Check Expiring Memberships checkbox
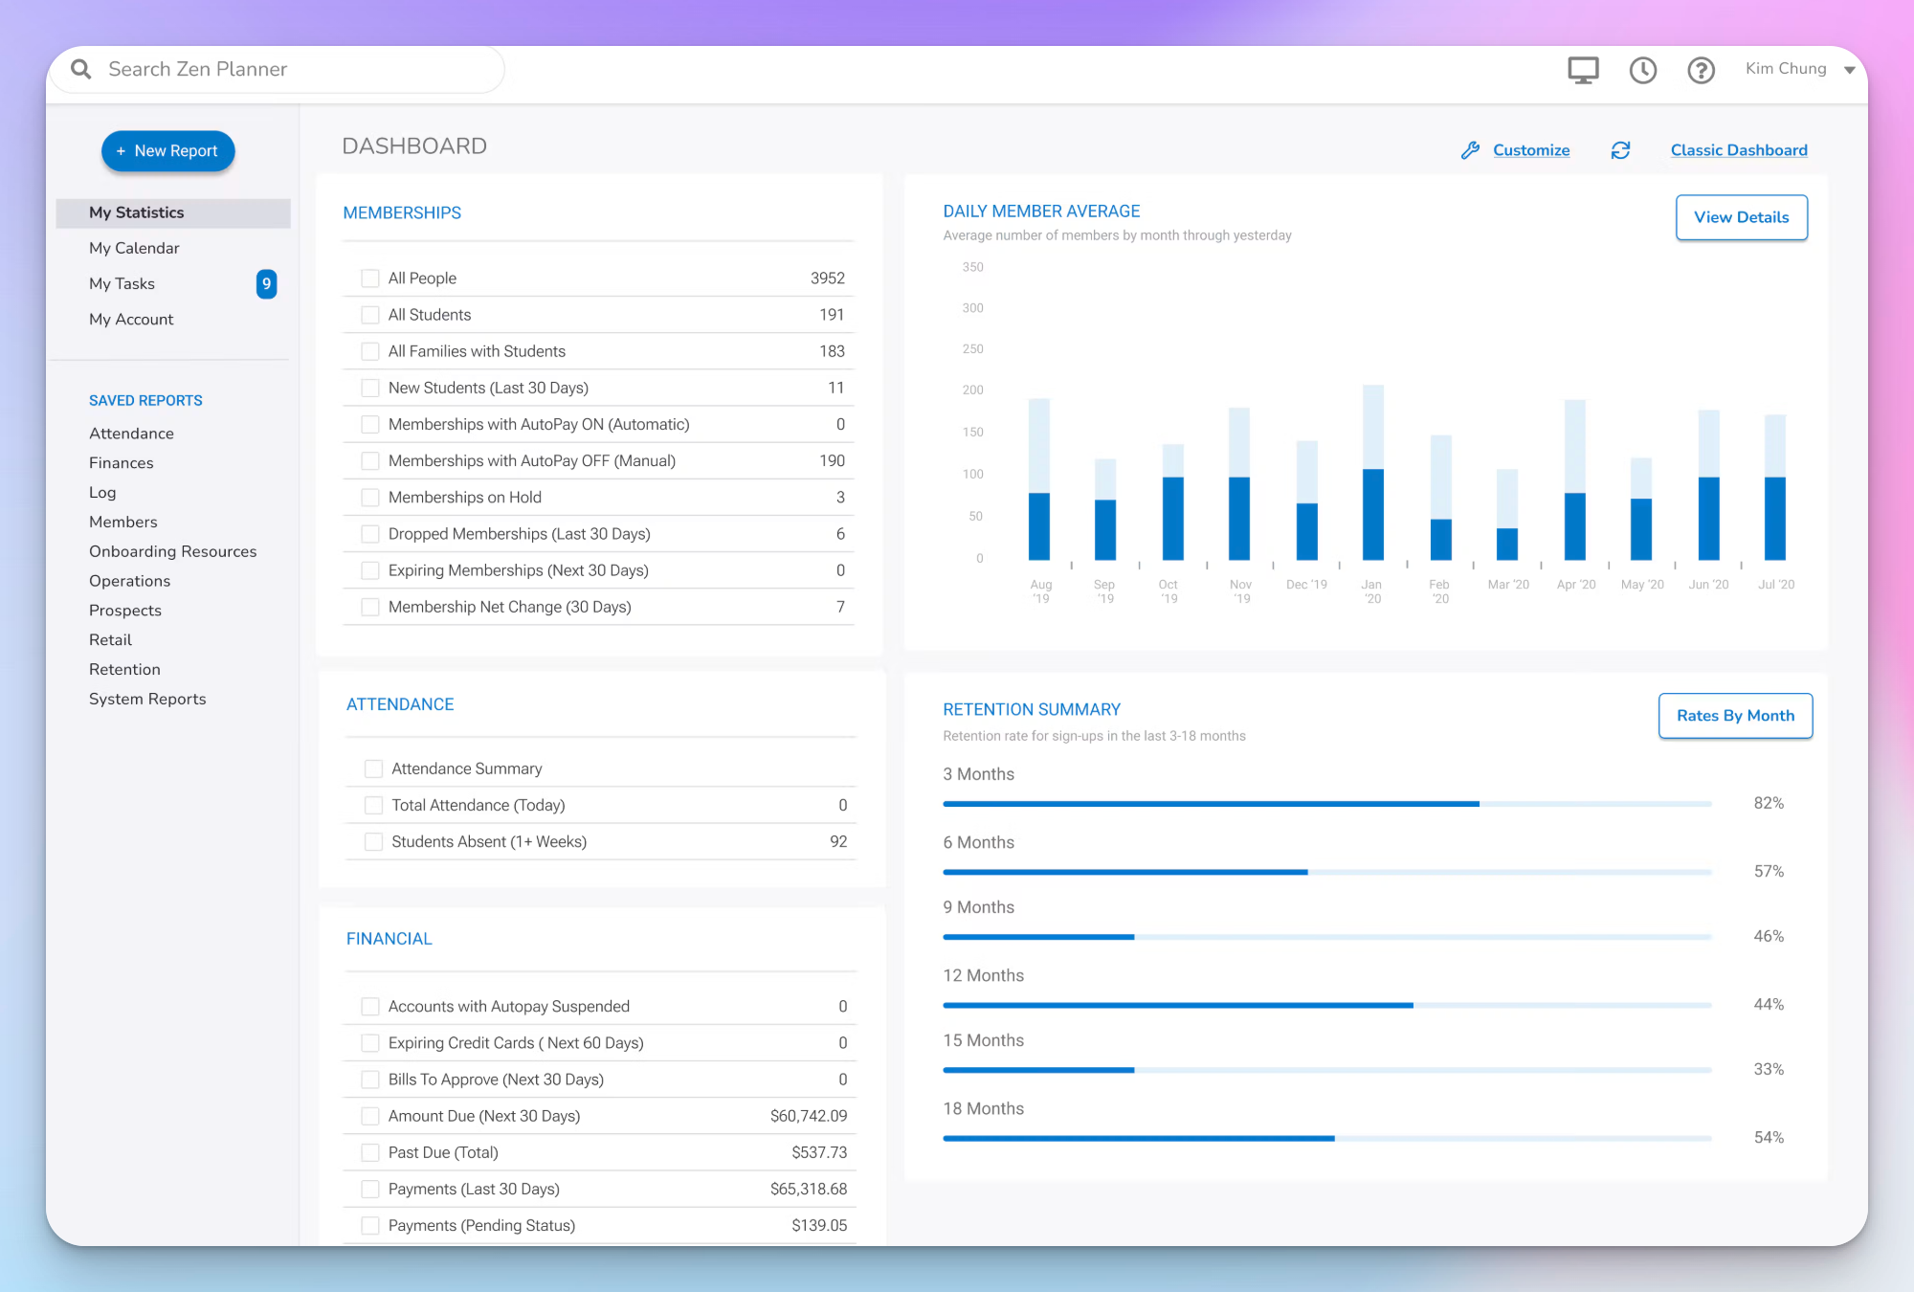 (369, 570)
